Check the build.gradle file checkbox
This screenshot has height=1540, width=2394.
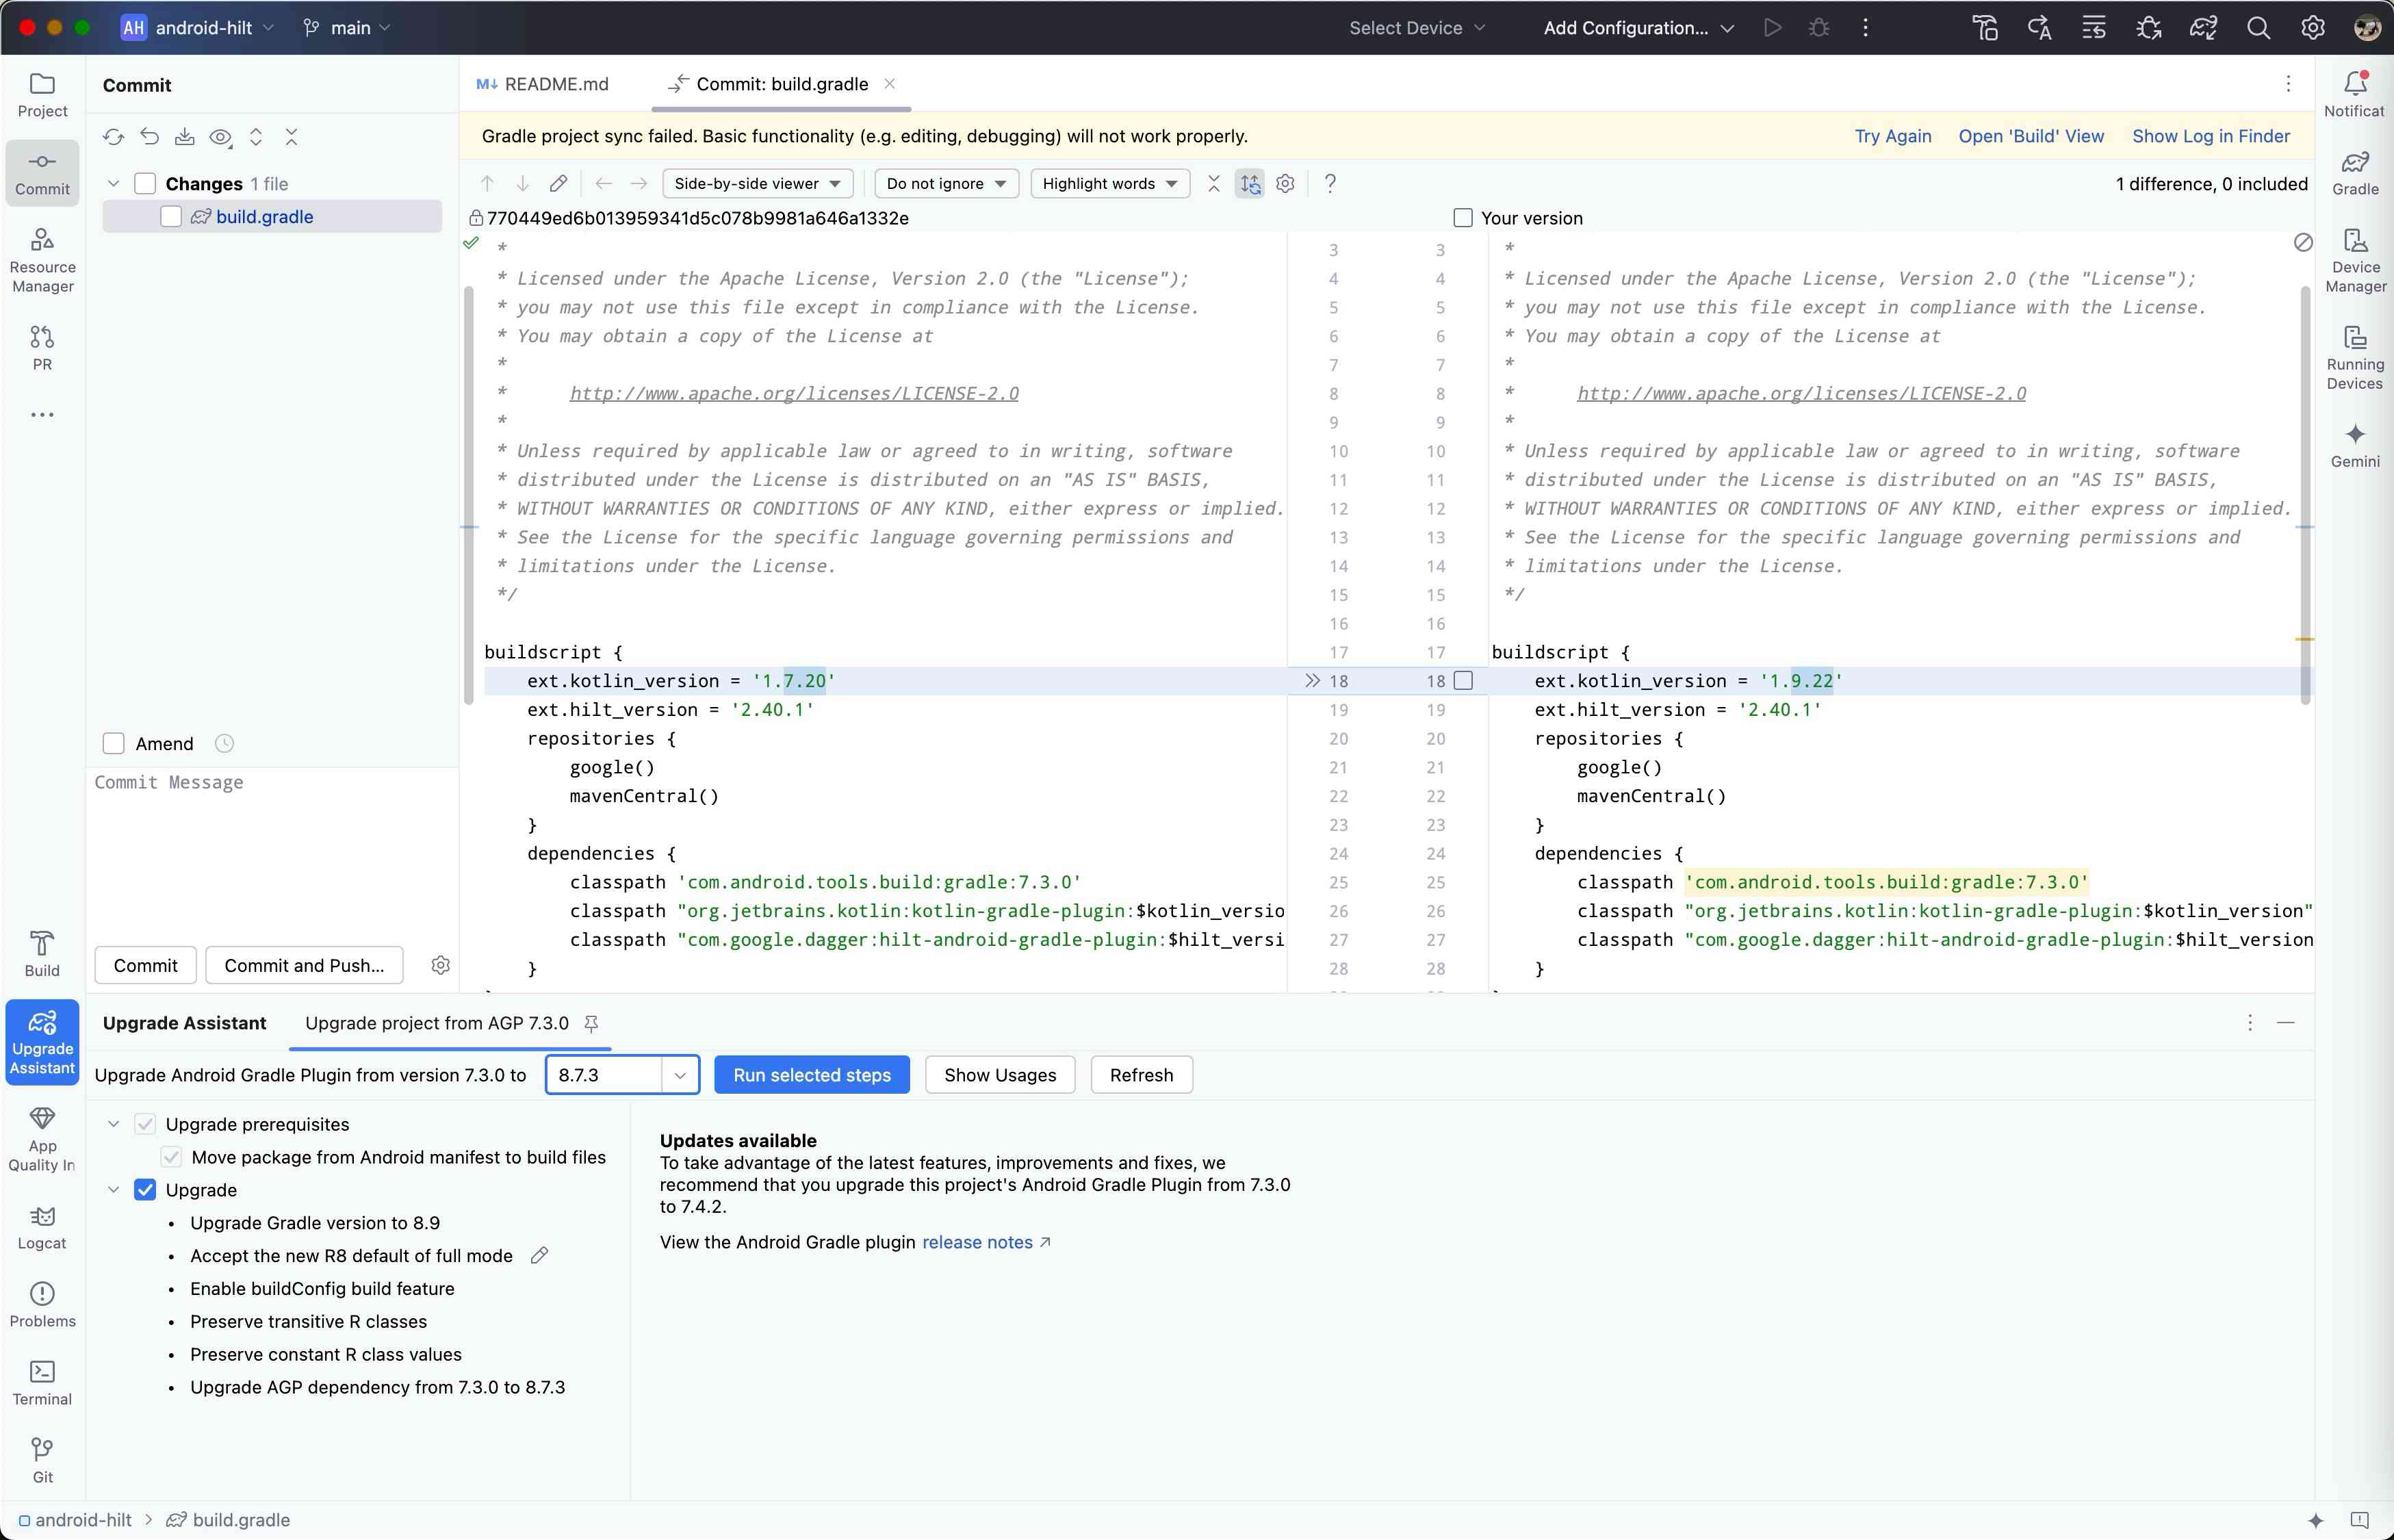(x=171, y=217)
